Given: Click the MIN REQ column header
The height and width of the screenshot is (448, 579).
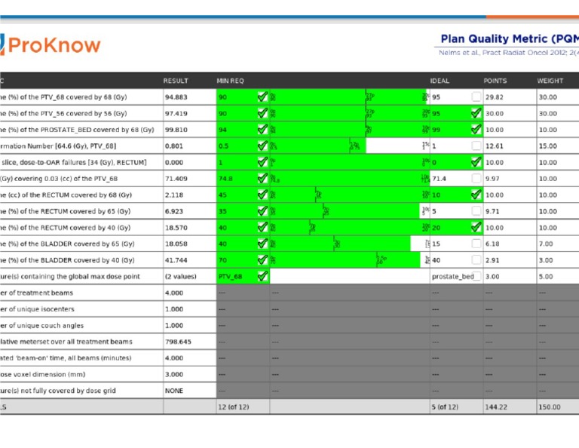Looking at the screenshot, I should pos(230,81).
